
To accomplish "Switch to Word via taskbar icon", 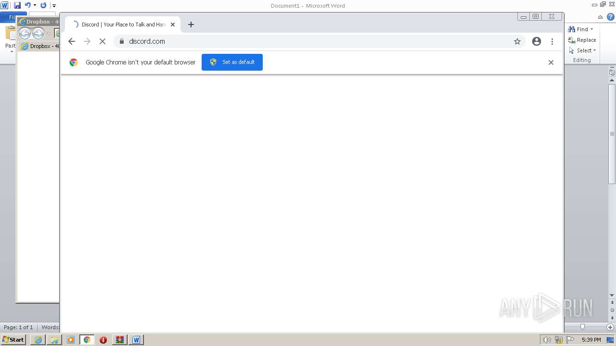I will pyautogui.click(x=136, y=340).
